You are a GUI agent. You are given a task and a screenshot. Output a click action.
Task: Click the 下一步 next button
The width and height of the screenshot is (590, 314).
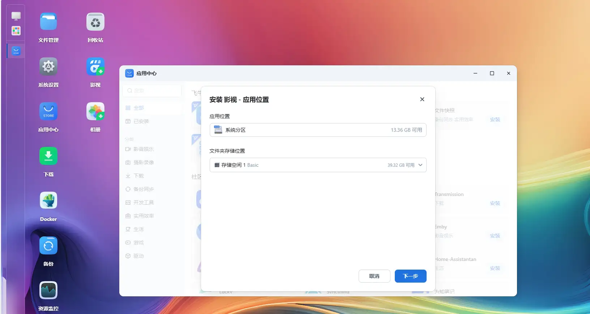click(410, 276)
